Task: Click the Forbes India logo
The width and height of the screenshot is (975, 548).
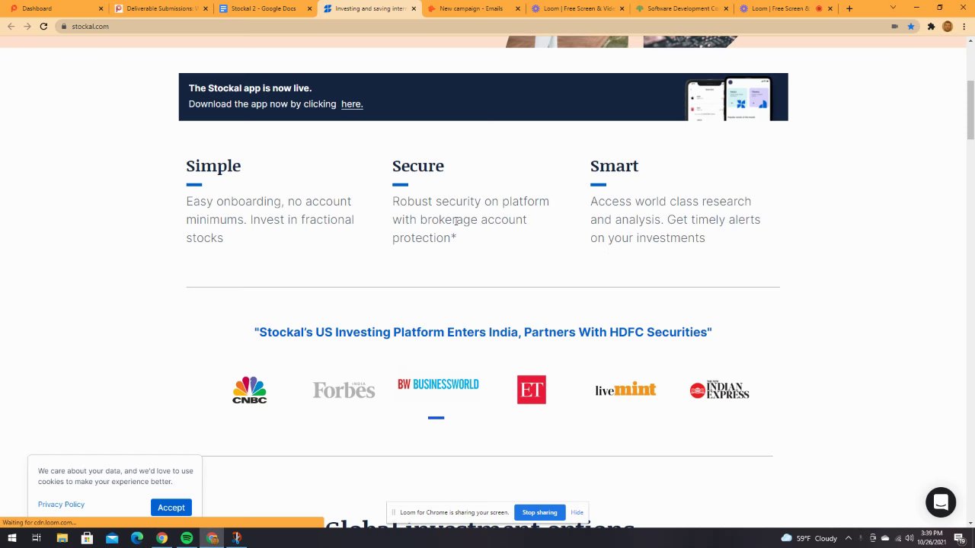Action: tap(344, 390)
